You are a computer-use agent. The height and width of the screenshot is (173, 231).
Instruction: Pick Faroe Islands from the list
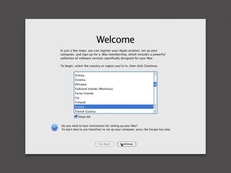[114, 93]
